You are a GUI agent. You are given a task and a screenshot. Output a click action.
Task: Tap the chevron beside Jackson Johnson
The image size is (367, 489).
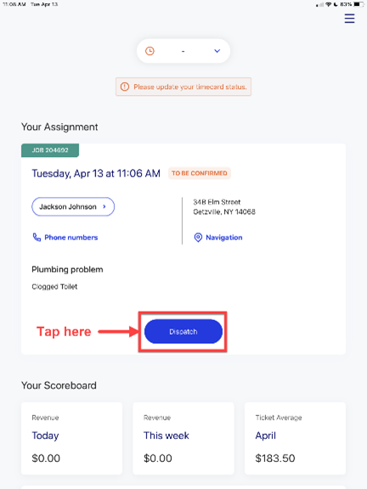tap(104, 206)
